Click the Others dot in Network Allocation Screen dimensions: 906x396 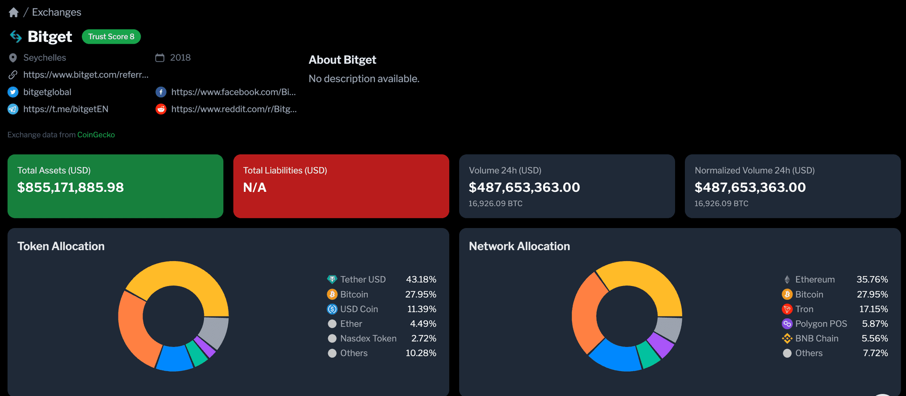point(787,353)
